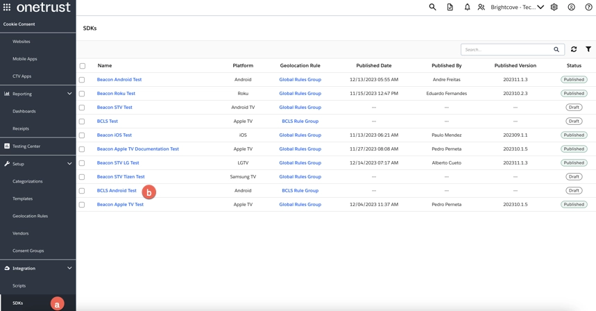Click the Status column header

(x=574, y=65)
